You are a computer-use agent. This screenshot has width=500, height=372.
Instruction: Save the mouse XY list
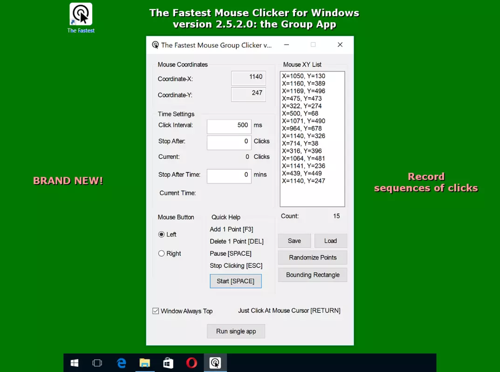295,241
